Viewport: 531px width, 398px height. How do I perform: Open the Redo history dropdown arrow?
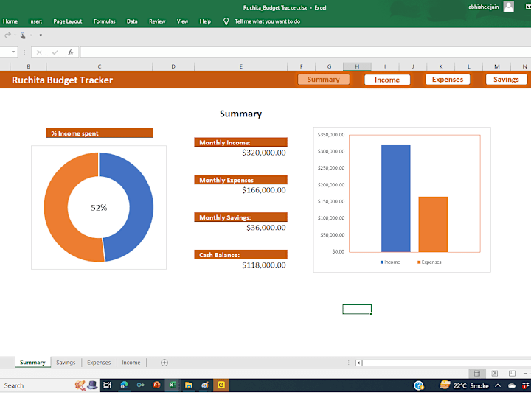[x=15, y=35]
